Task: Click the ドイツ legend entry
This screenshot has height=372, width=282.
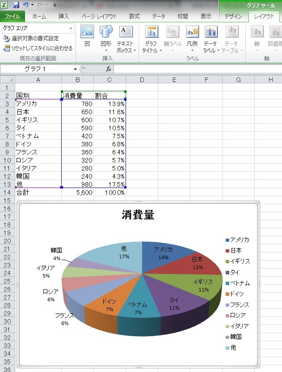Action: click(235, 294)
